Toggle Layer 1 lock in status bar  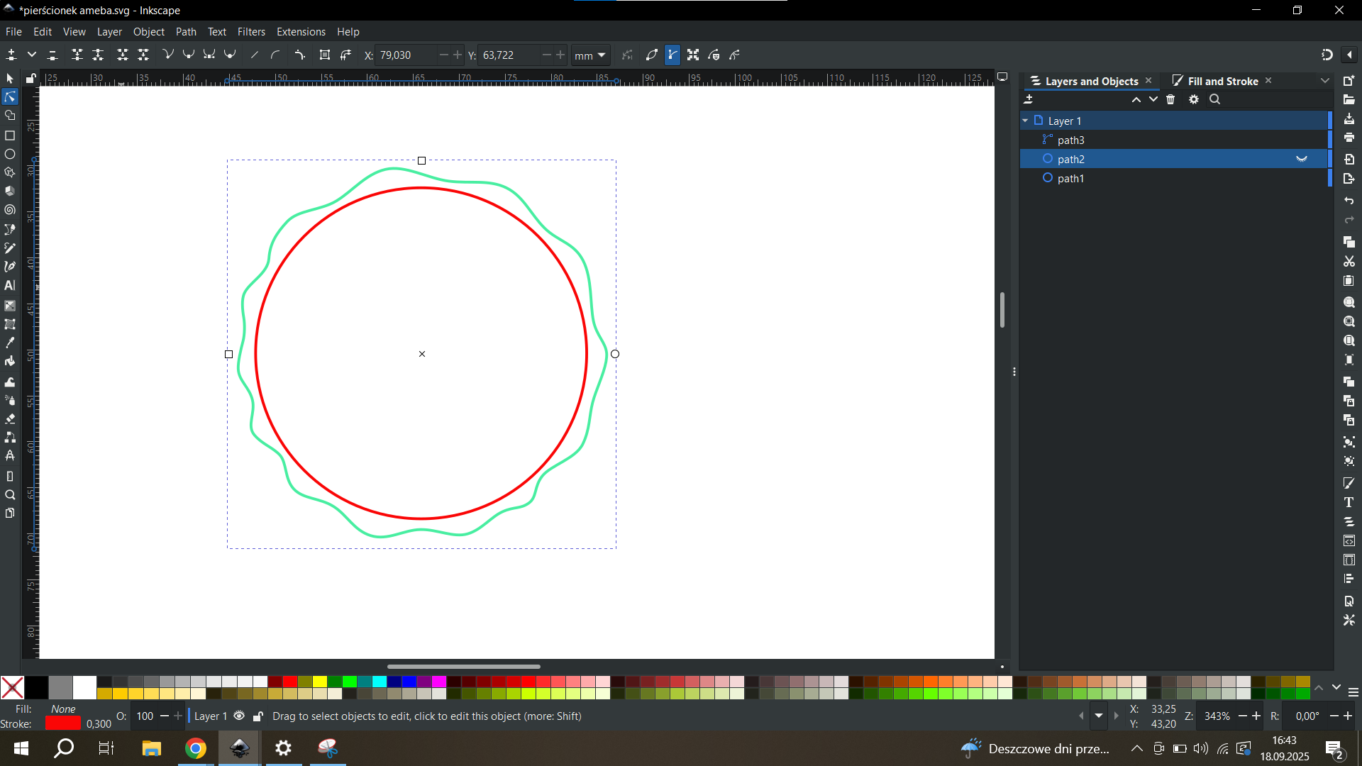point(258,716)
